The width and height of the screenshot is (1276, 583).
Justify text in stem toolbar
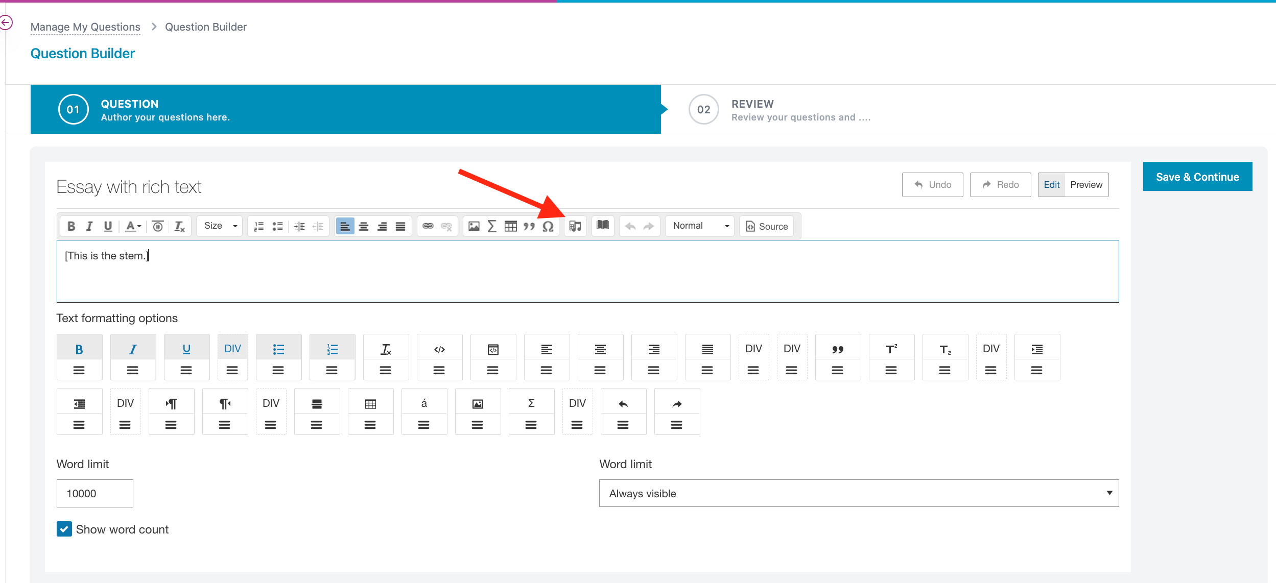coord(400,226)
